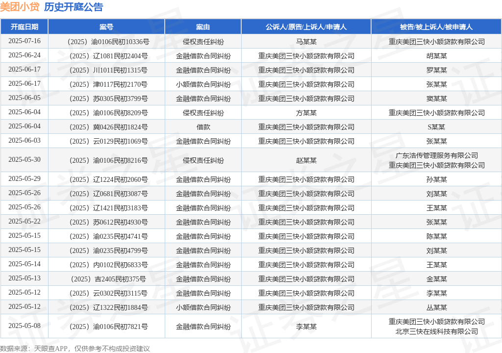Select case number (2025)冀0426民初1824号

coord(108,127)
